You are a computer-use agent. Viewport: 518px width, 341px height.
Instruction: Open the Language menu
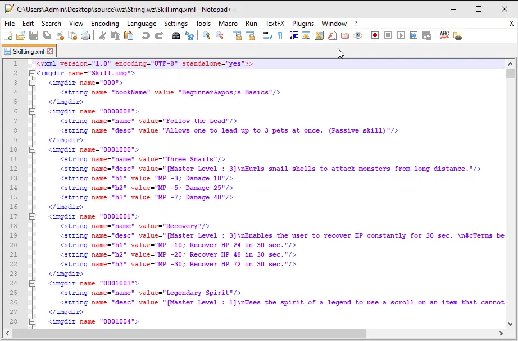142,24
